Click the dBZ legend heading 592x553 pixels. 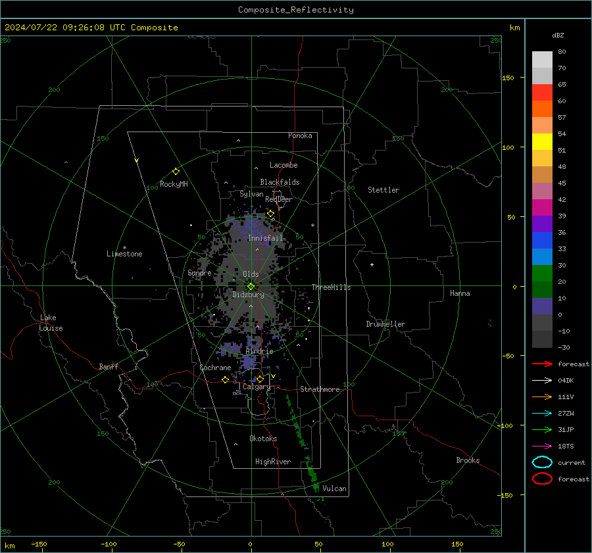coord(558,35)
